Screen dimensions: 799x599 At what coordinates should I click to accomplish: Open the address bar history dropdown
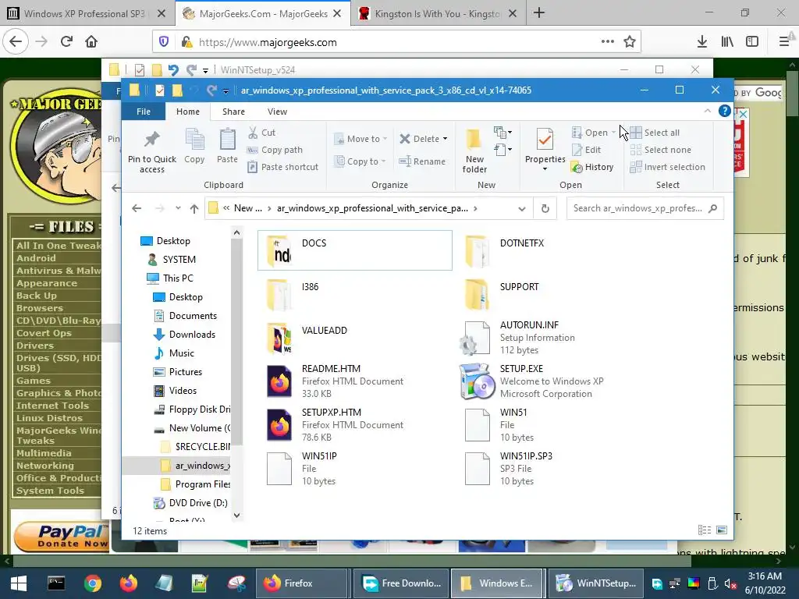pyautogui.click(x=522, y=208)
